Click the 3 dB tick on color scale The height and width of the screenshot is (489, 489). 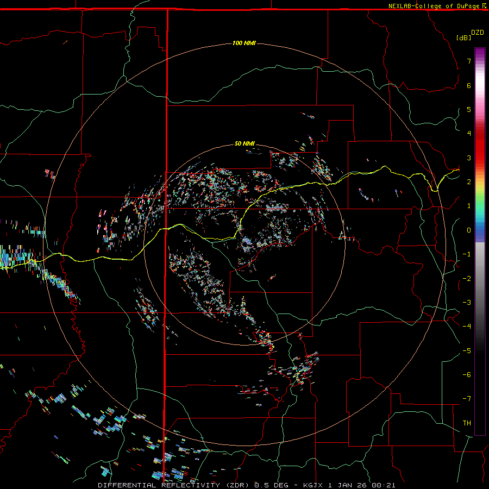[469, 158]
